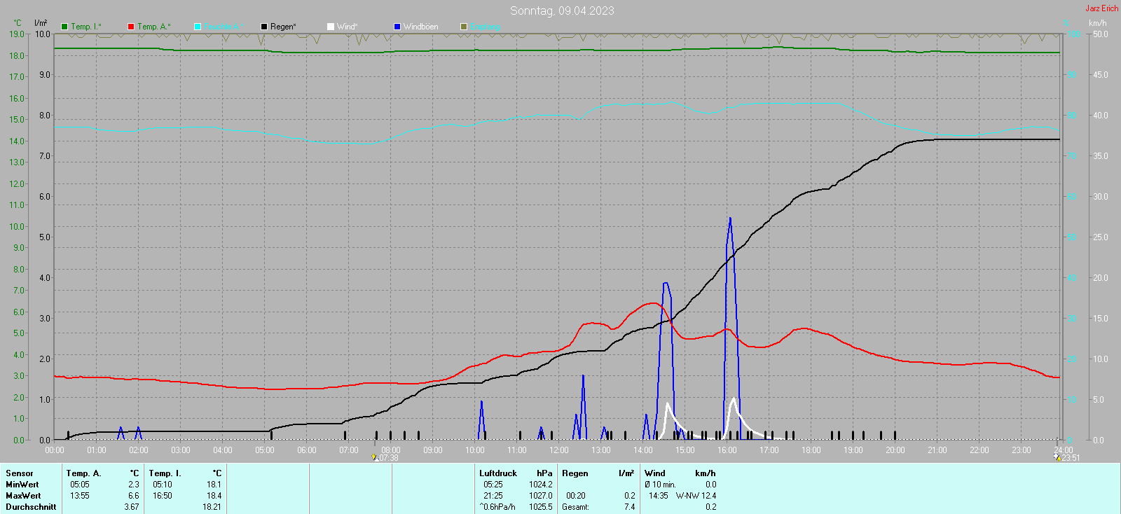The image size is (1121, 514).
Task: Click the Regen legend text
Action: 283,27
